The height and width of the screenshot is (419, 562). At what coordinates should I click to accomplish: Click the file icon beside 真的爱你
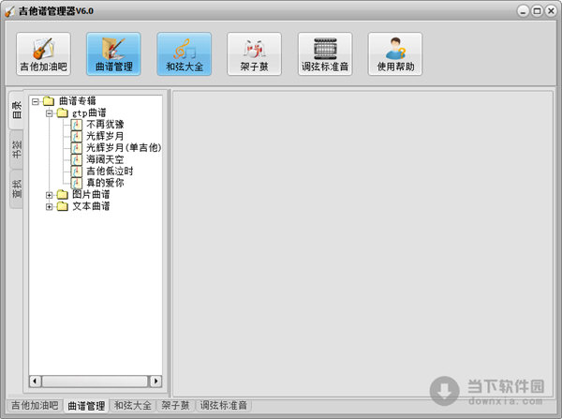[77, 183]
